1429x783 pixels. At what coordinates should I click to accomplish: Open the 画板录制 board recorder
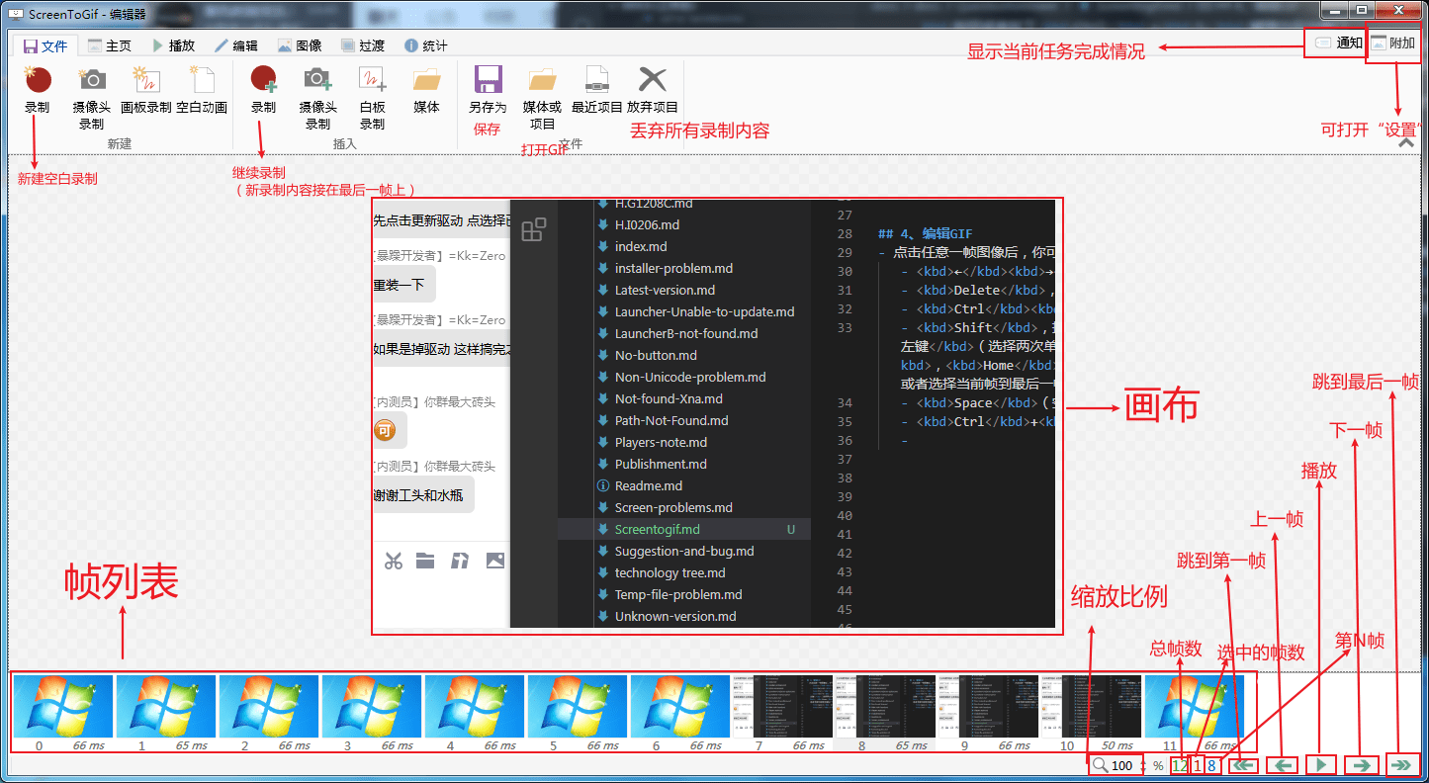tap(146, 82)
